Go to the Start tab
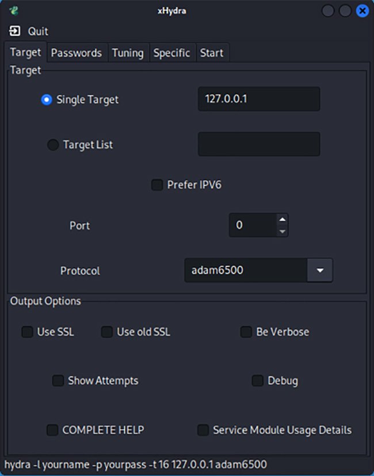The width and height of the screenshot is (374, 476). tap(211, 53)
